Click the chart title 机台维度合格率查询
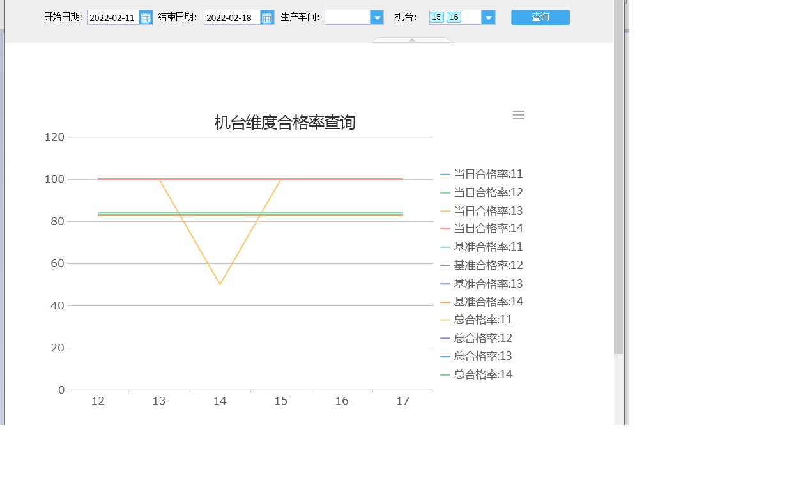803x478 pixels. 285,123
